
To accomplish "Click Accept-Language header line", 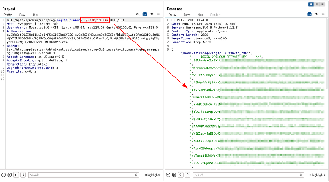I will pos(35,57).
